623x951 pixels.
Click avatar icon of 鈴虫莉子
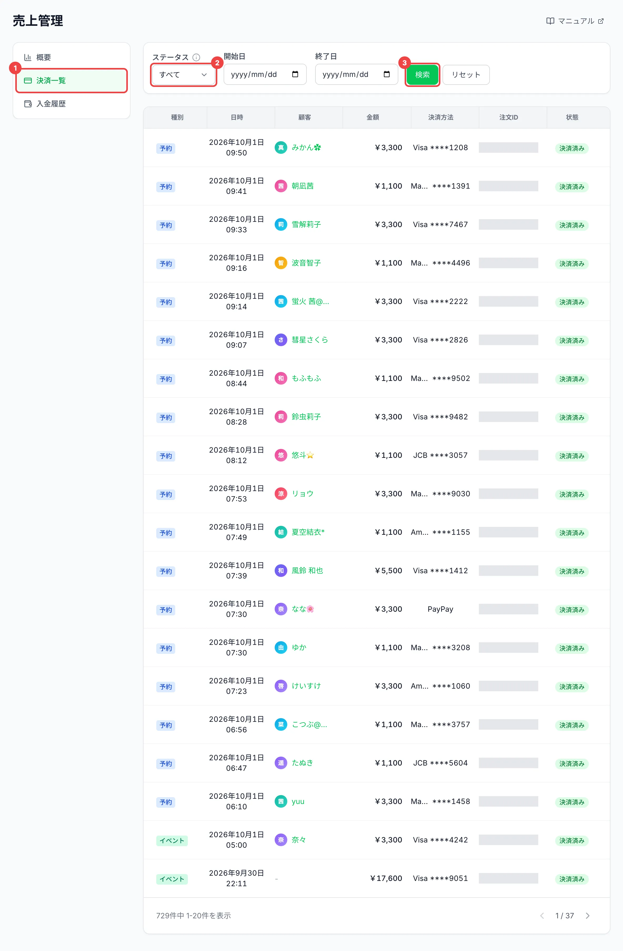[281, 417]
